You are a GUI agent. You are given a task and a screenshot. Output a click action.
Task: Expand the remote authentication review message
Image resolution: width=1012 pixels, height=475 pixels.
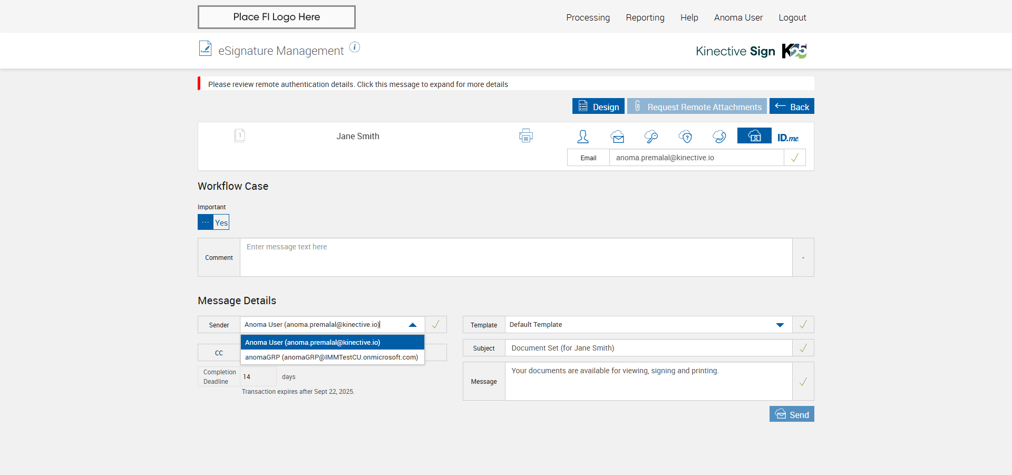358,84
